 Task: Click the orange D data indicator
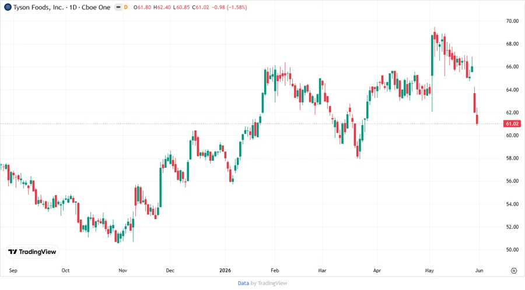(126, 7)
